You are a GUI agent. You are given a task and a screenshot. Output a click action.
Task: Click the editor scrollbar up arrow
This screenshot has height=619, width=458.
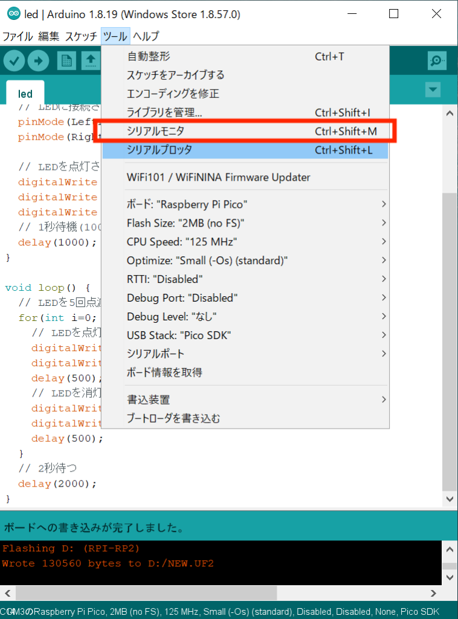click(x=450, y=113)
